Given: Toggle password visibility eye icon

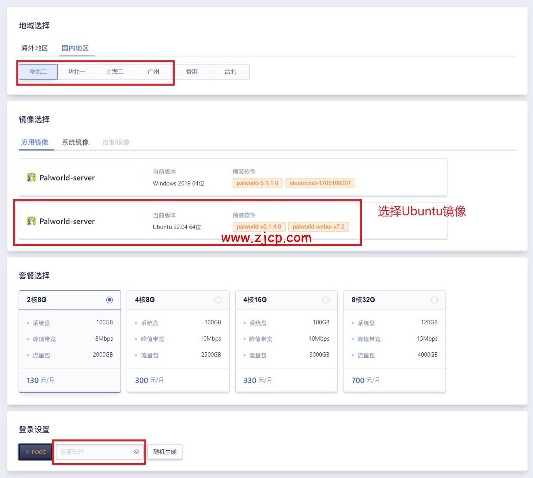Looking at the screenshot, I should coord(136,452).
